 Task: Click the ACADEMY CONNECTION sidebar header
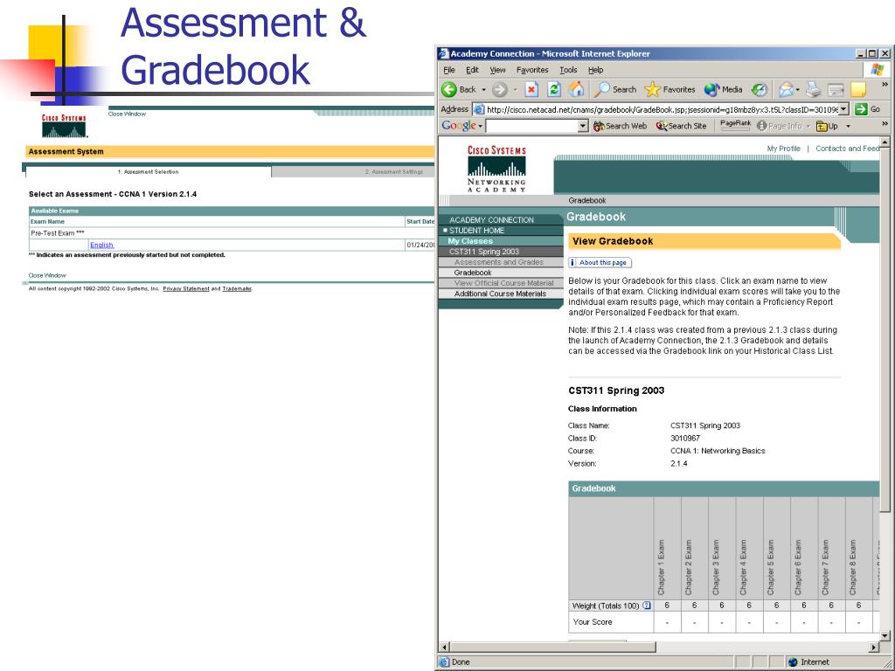491,219
